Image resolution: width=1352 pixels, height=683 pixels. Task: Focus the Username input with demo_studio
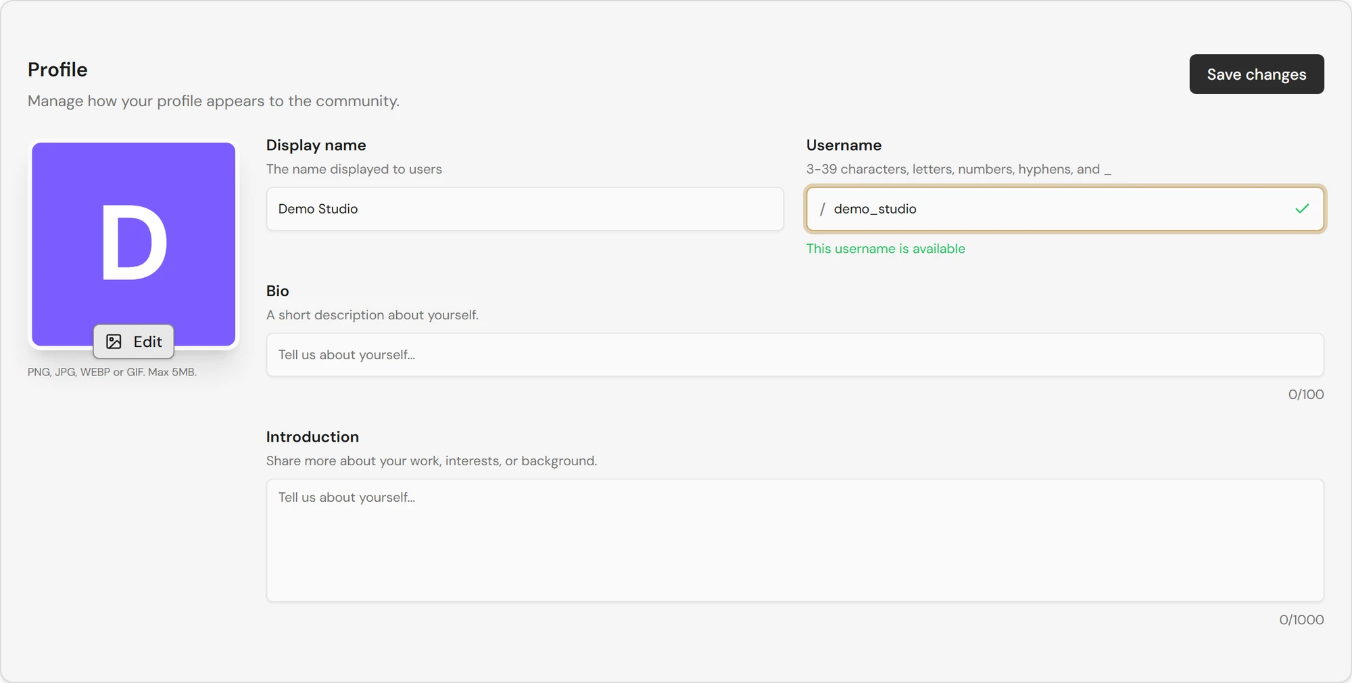click(x=1065, y=209)
